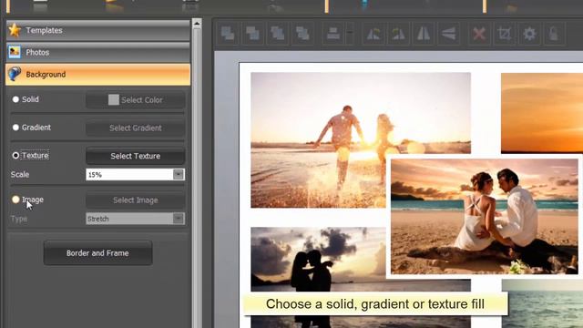Expand the Type Stretch dropdown

[x=179, y=219]
